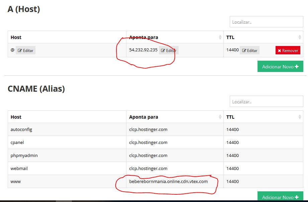The height and width of the screenshot is (202, 308).
Task: Click clcp.hostinger.com in the webmail row
Action: pos(148,168)
